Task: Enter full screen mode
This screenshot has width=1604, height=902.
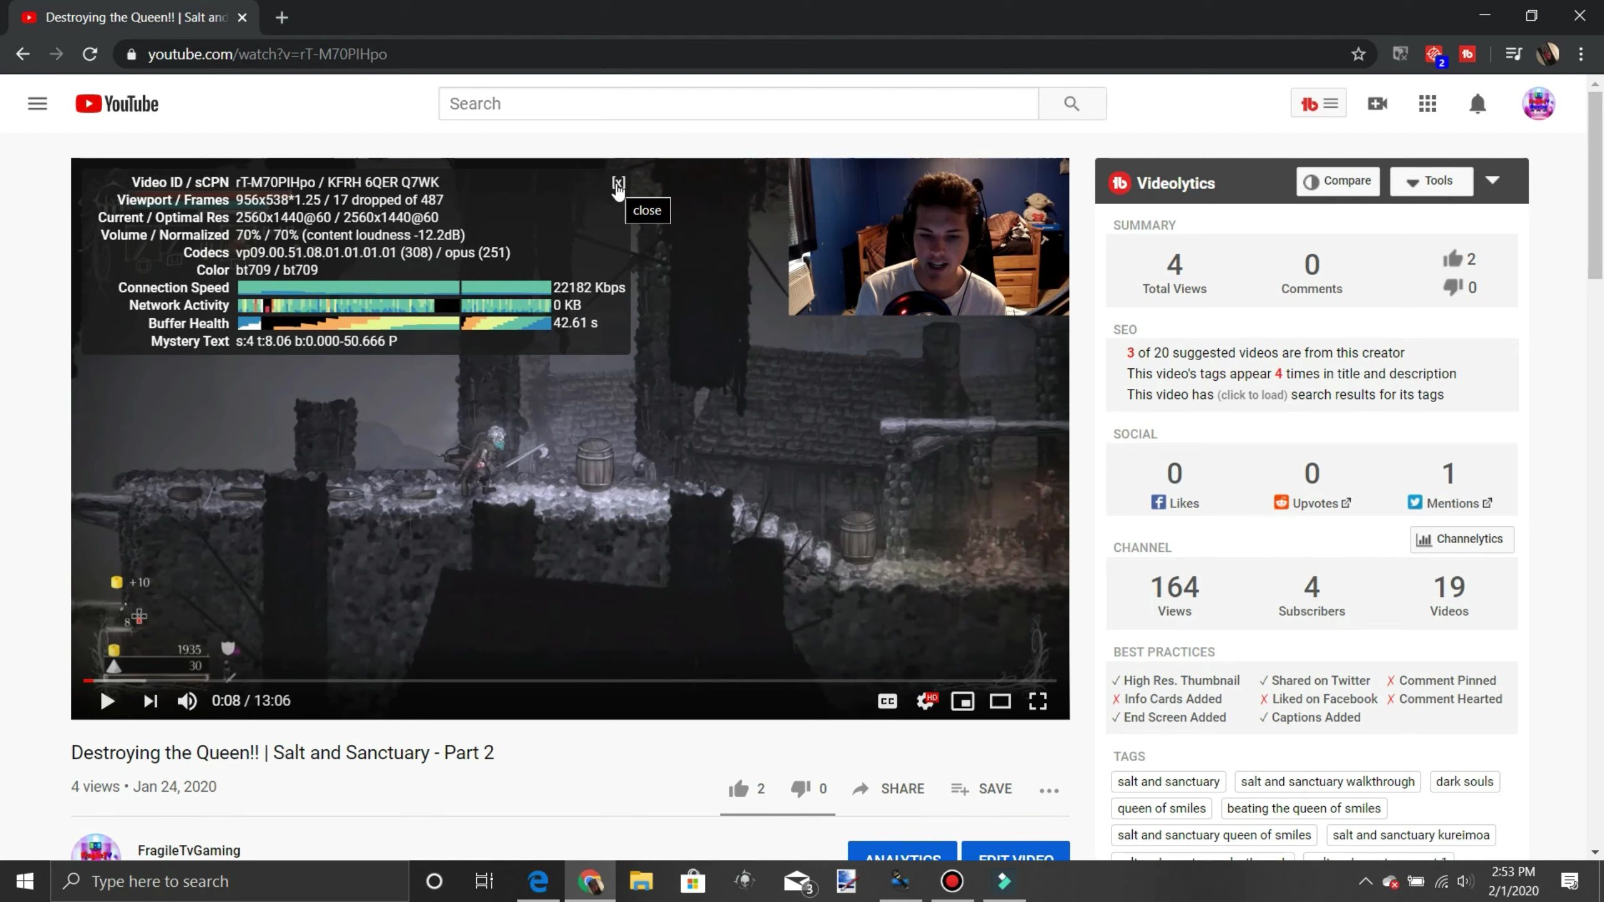Action: 1038,701
